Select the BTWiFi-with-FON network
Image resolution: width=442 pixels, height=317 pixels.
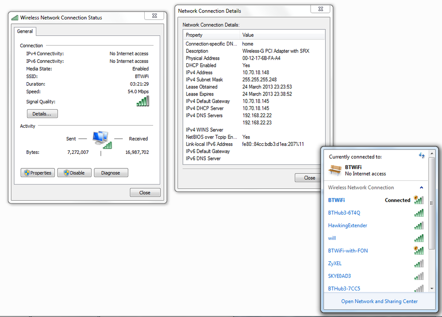376,251
